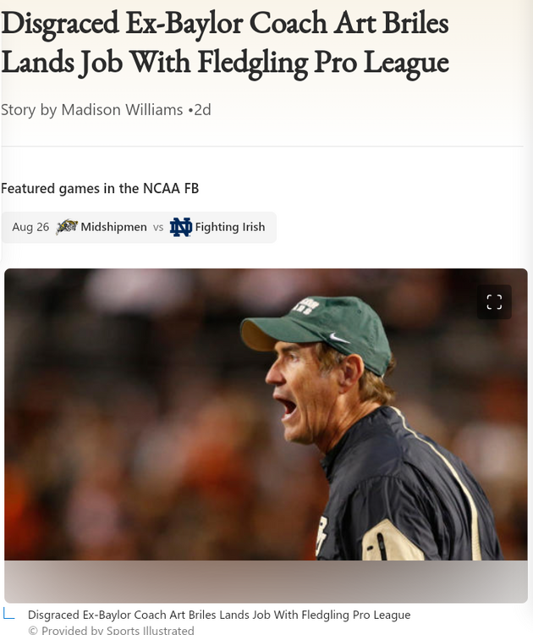This screenshot has width=533, height=635.
Task: Click the article headline about Art Briles
Action: 225,42
